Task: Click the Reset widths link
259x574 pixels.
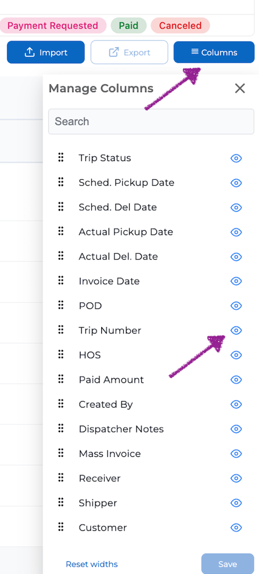Action: pyautogui.click(x=91, y=564)
